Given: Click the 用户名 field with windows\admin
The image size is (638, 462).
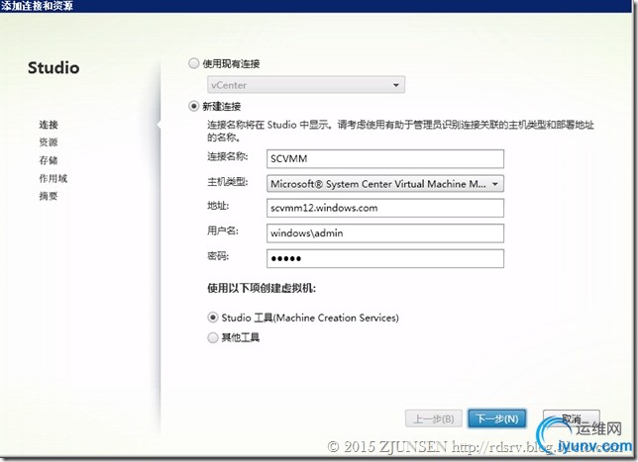Looking at the screenshot, I should (385, 233).
